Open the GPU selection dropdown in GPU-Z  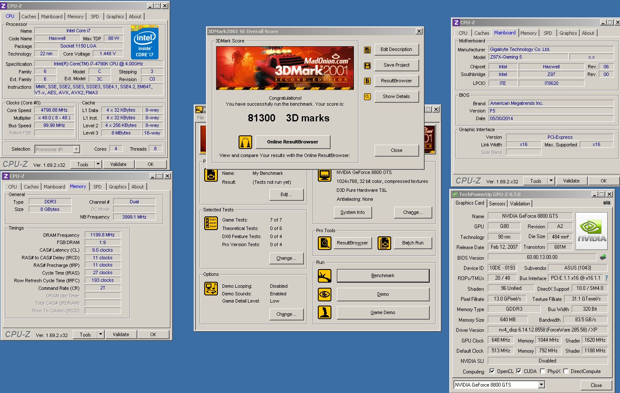click(x=541, y=385)
